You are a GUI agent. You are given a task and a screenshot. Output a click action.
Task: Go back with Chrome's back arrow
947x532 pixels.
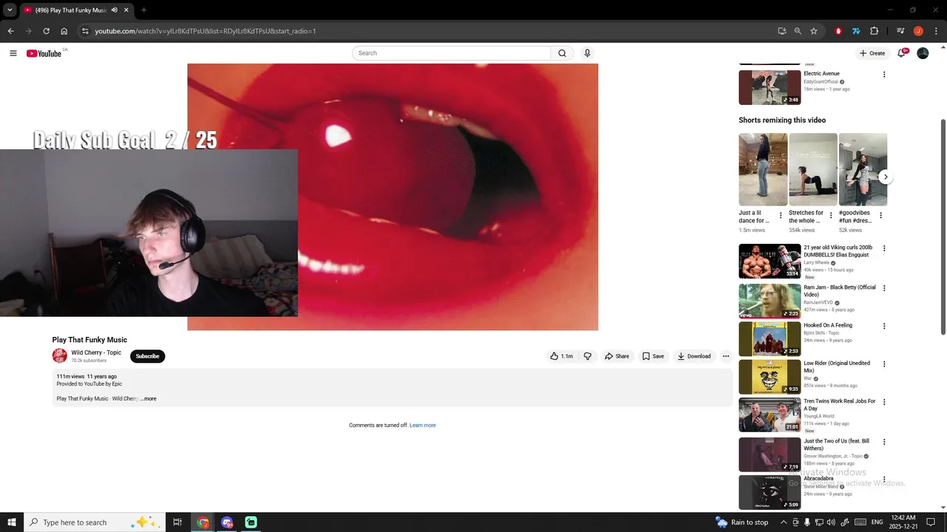(10, 31)
